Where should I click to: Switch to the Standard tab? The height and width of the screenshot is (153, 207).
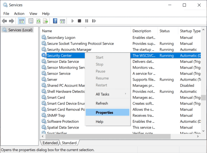69,143
